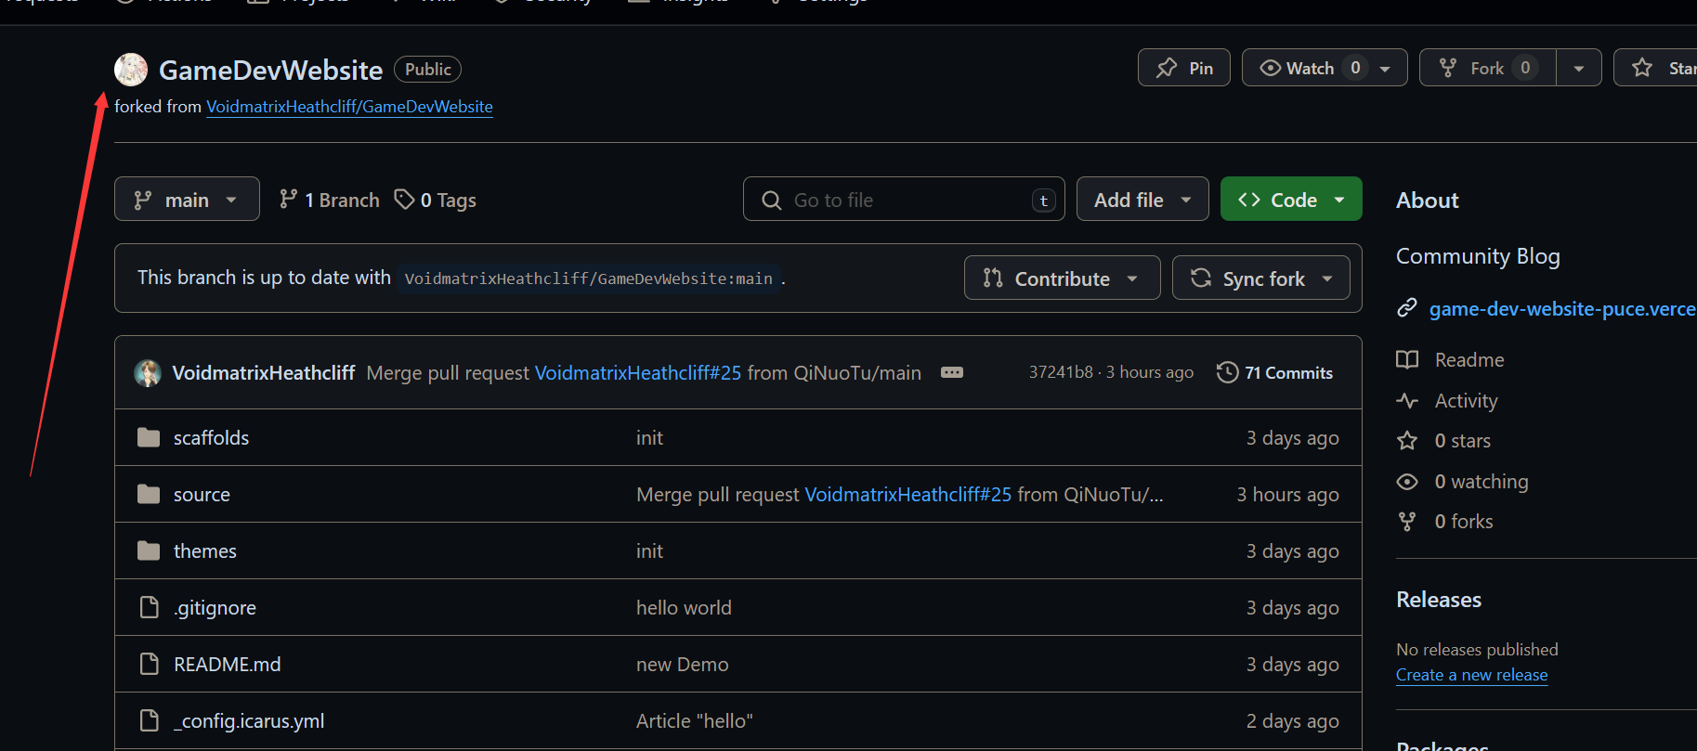Screen dimensions: 1697x751
Task: Click the README.md file icon
Action: [x=149, y=664]
